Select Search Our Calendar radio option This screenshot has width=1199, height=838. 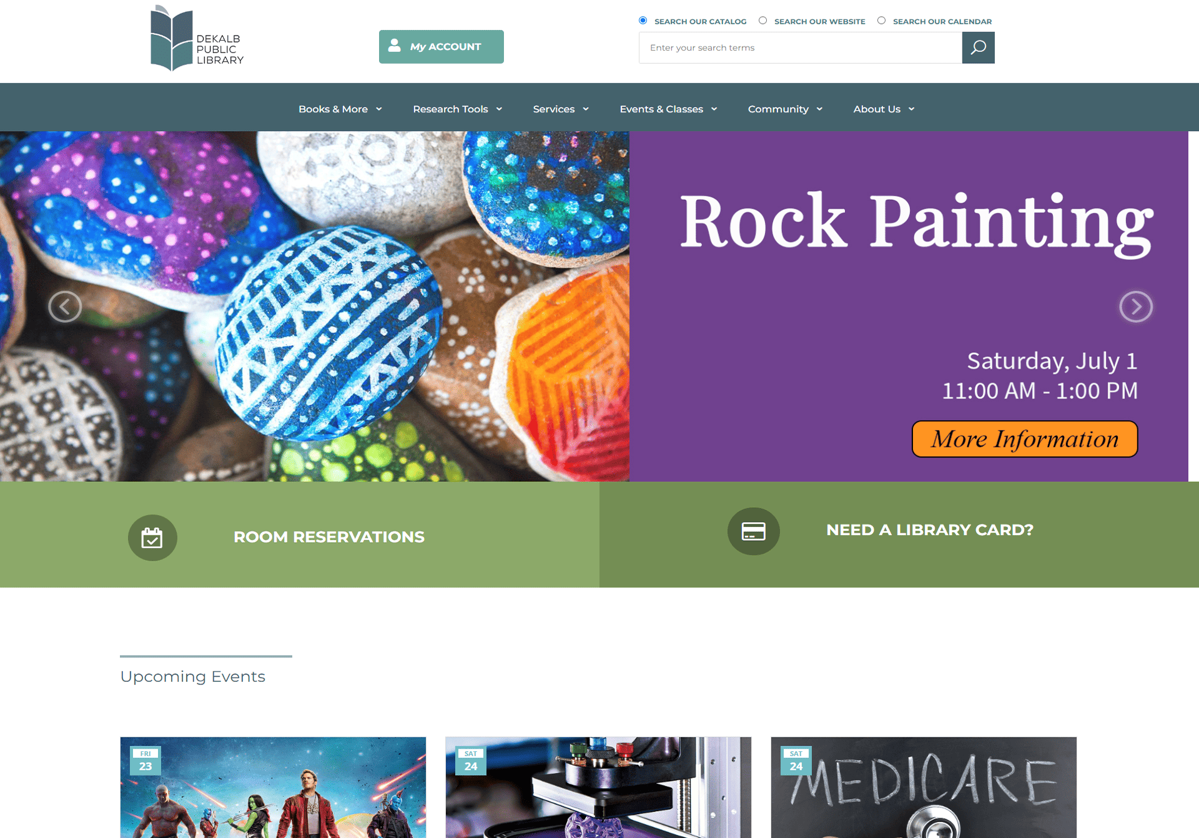click(x=881, y=21)
